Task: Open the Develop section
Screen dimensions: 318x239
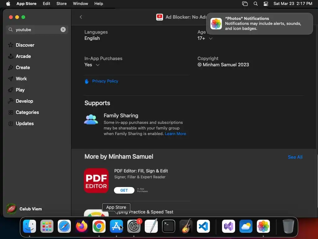Action: pyautogui.click(x=24, y=101)
